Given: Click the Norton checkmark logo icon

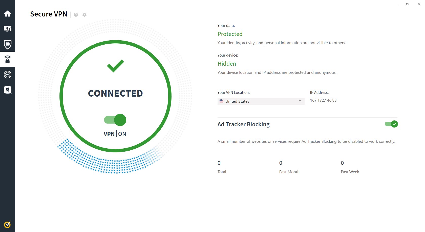Looking at the screenshot, I should point(8,224).
